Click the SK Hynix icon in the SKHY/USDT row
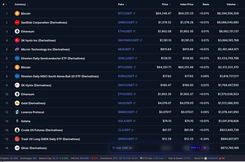Viewport: 245px width, 162px height. click(x=17, y=85)
